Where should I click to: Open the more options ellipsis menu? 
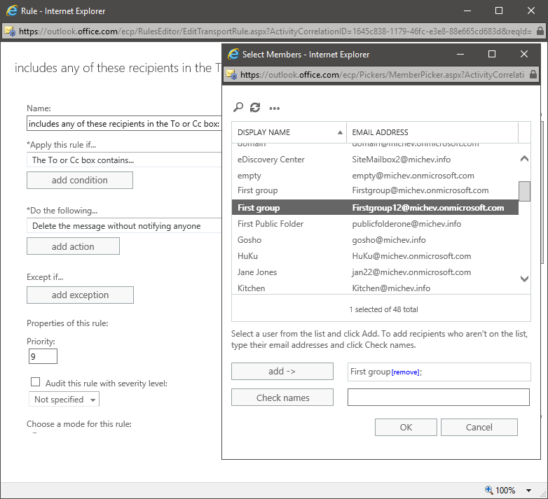pyautogui.click(x=275, y=108)
